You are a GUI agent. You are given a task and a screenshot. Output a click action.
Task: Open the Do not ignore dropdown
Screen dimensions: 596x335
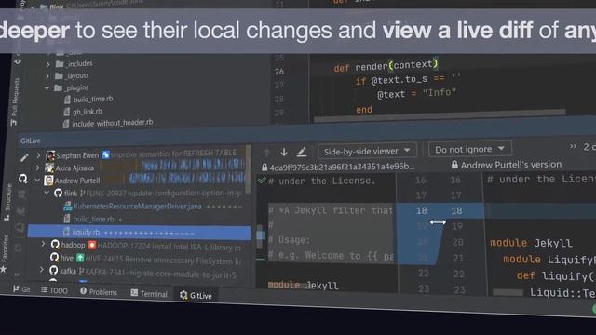[x=469, y=149]
